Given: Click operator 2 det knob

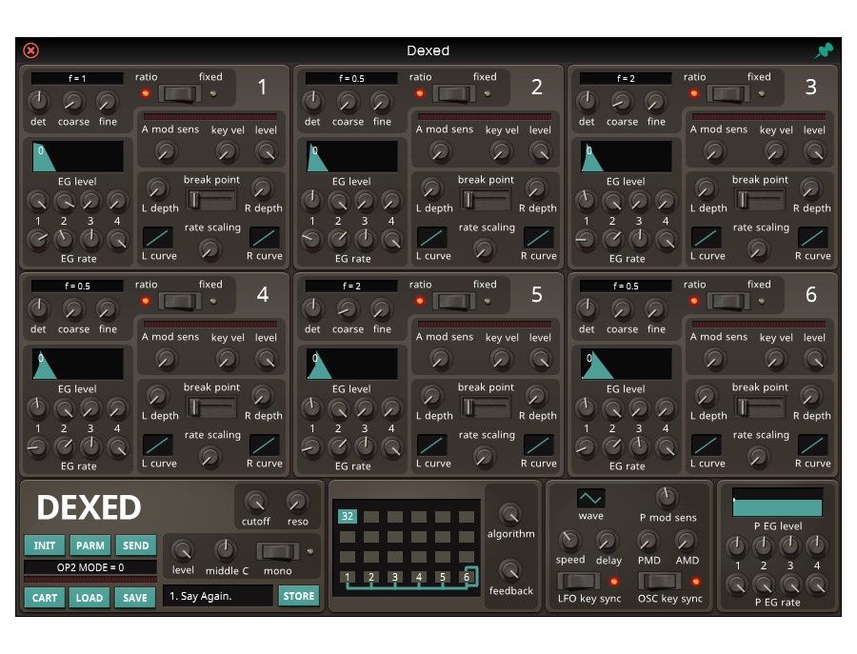Looking at the screenshot, I should click(312, 101).
